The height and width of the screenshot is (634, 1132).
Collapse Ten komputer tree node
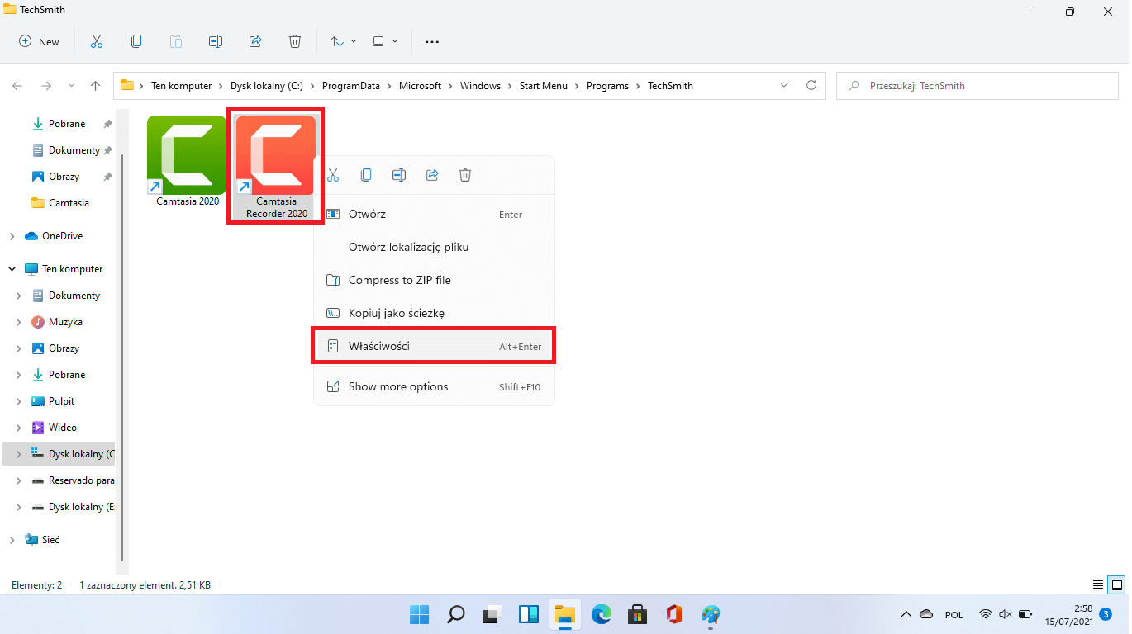(x=12, y=269)
